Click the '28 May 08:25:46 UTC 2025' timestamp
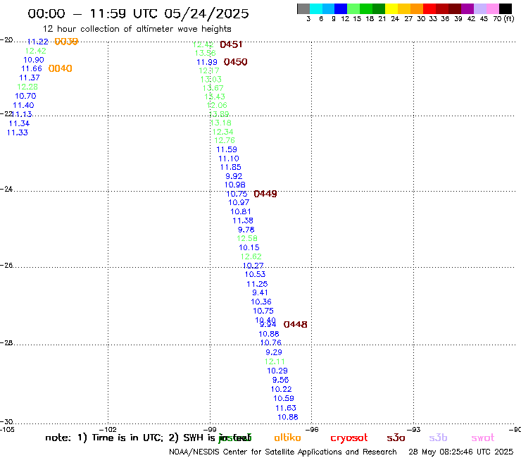Screen dimensions: 521x458 click(461, 452)
